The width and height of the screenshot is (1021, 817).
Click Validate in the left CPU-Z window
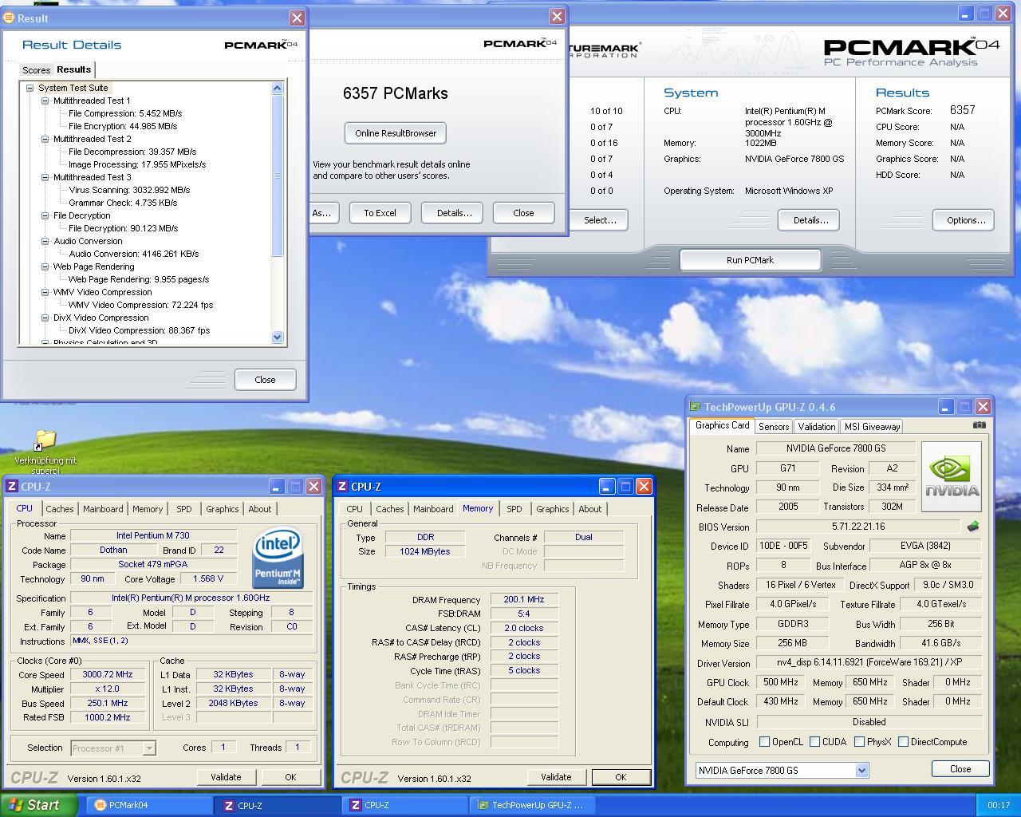click(226, 777)
